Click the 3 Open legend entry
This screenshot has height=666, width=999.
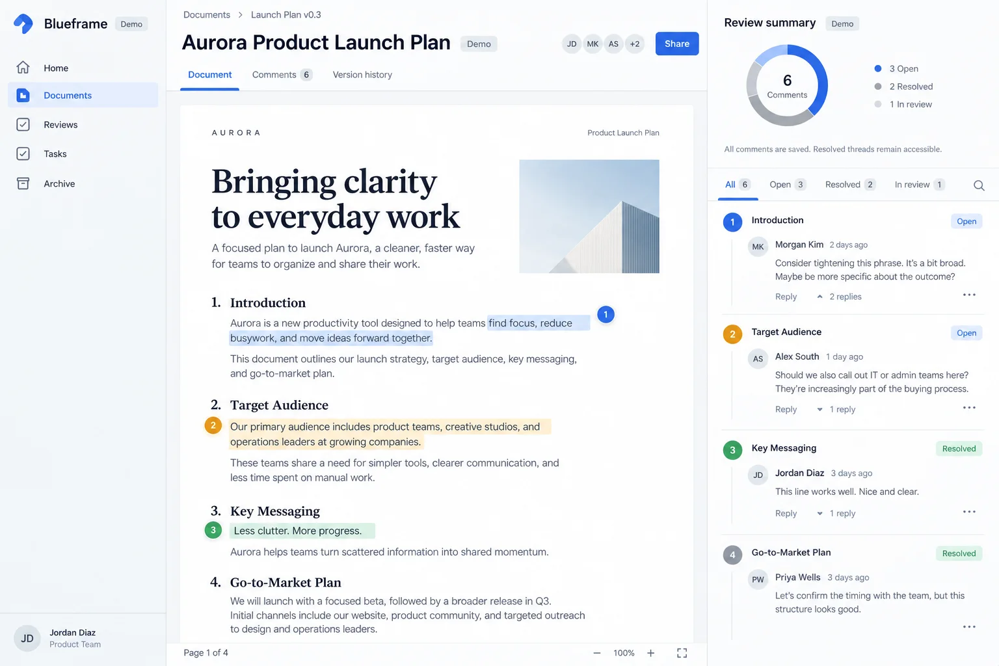tap(896, 69)
